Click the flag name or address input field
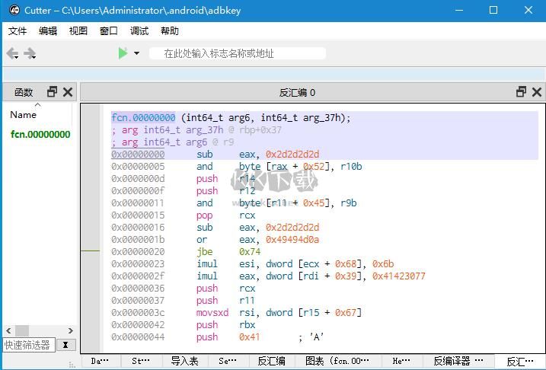 238,53
